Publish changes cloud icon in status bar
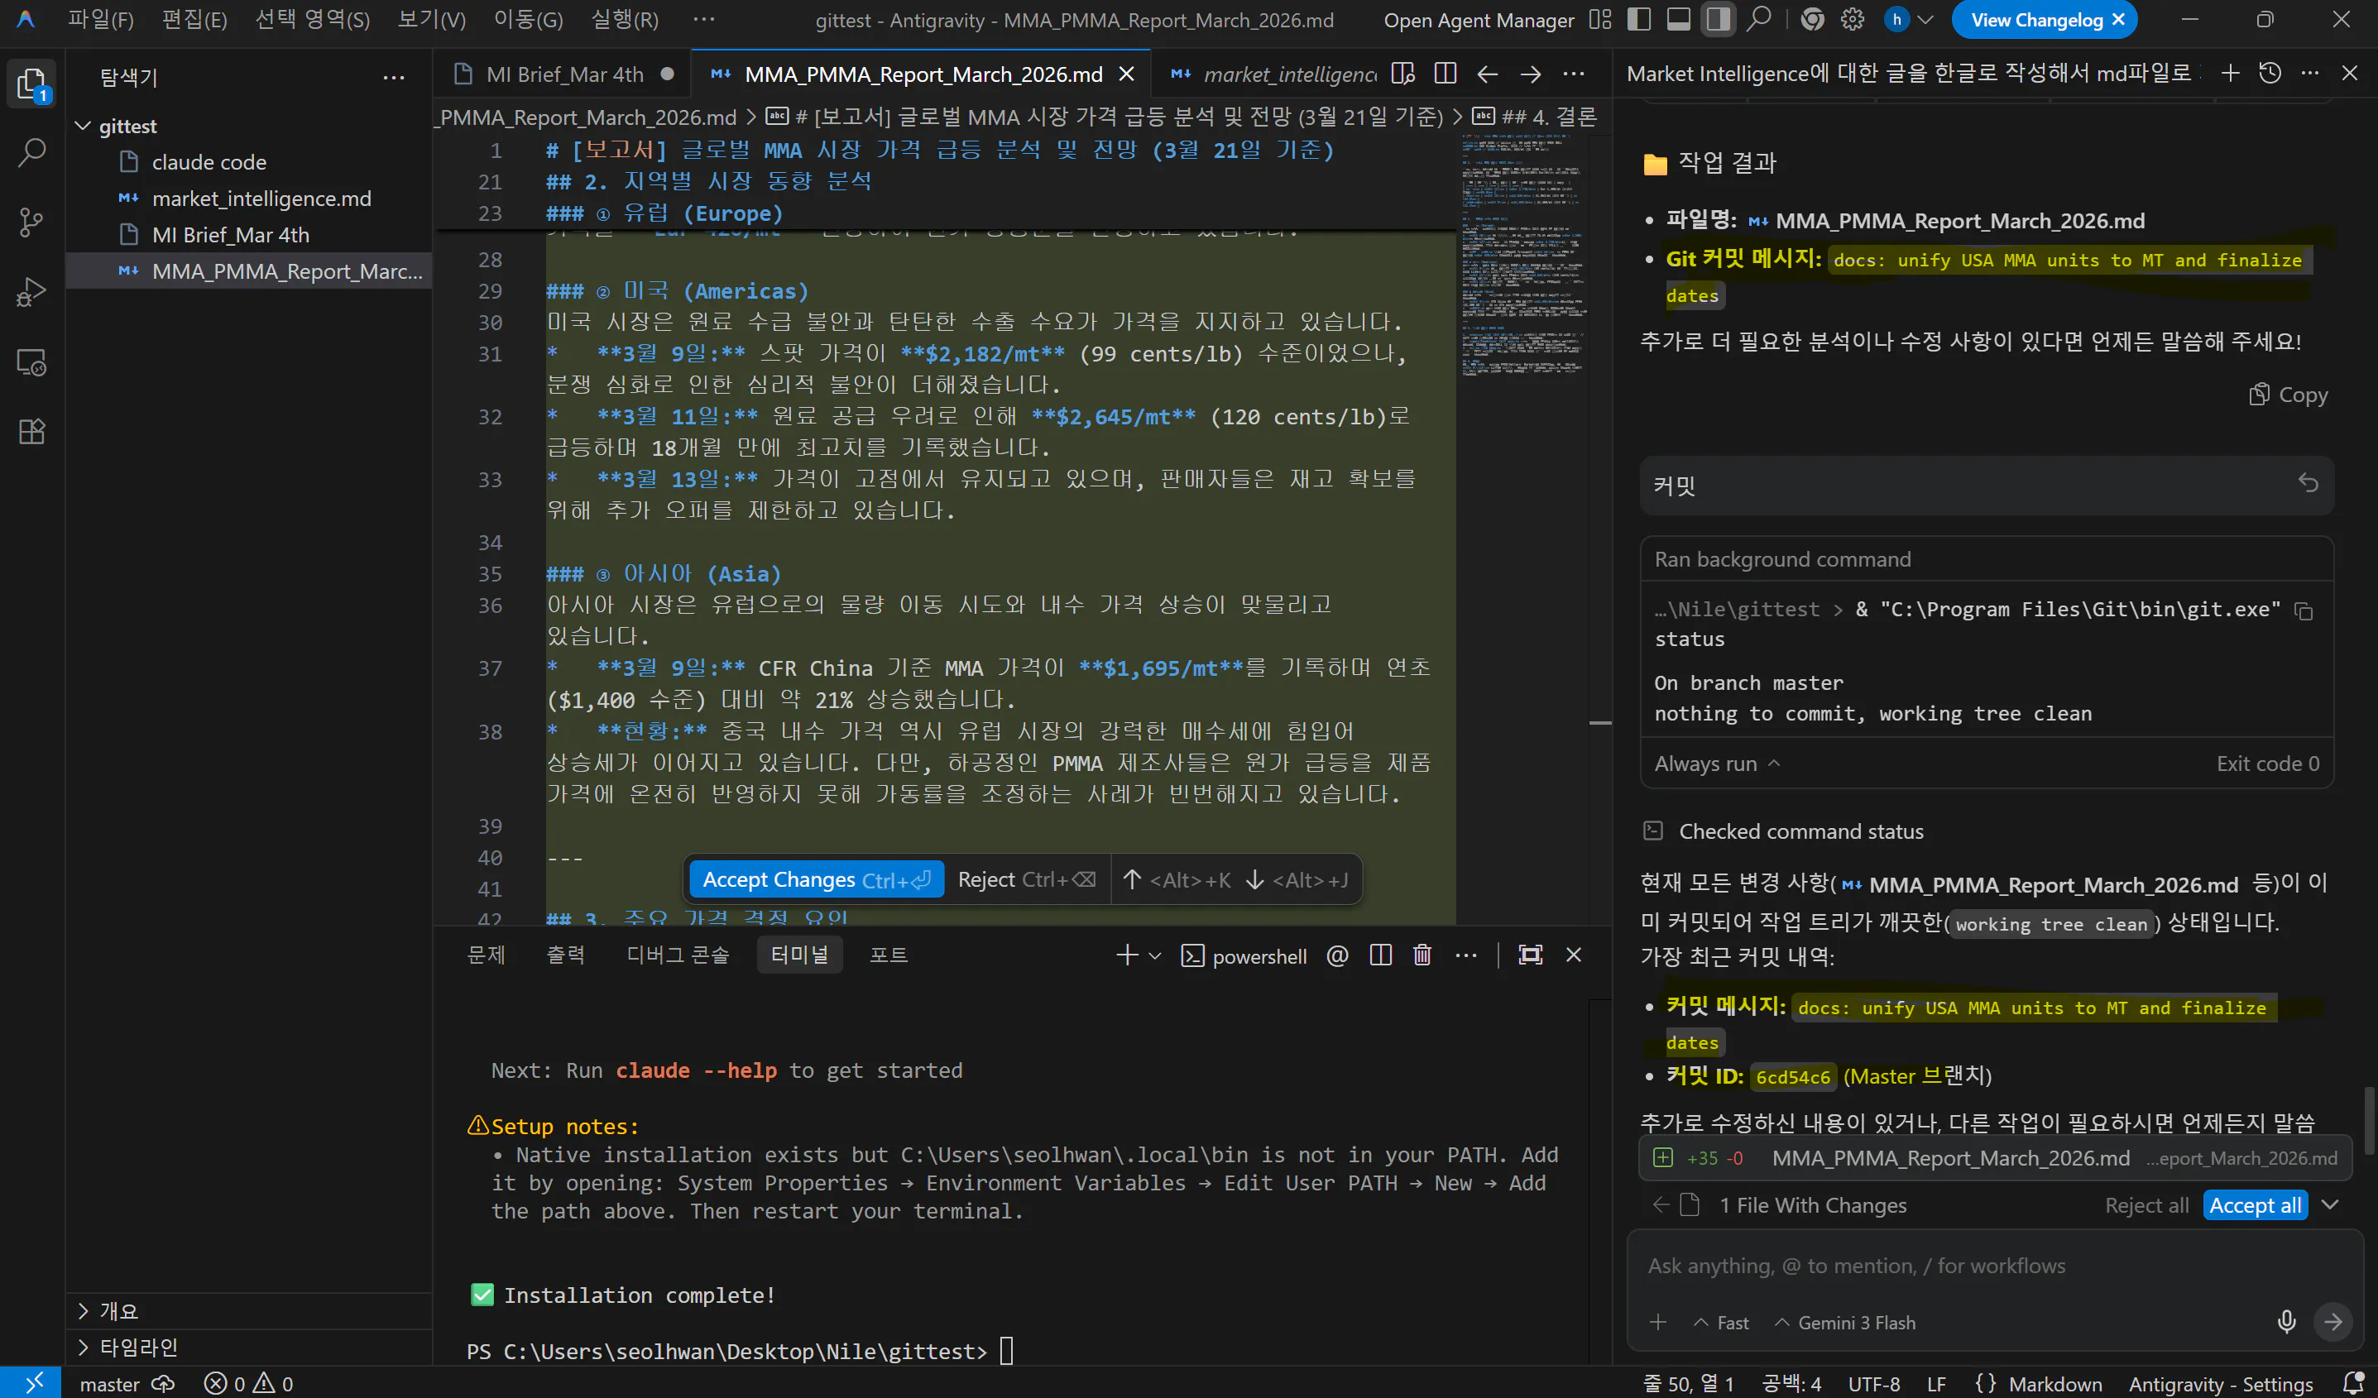2378x1398 pixels. [163, 1384]
